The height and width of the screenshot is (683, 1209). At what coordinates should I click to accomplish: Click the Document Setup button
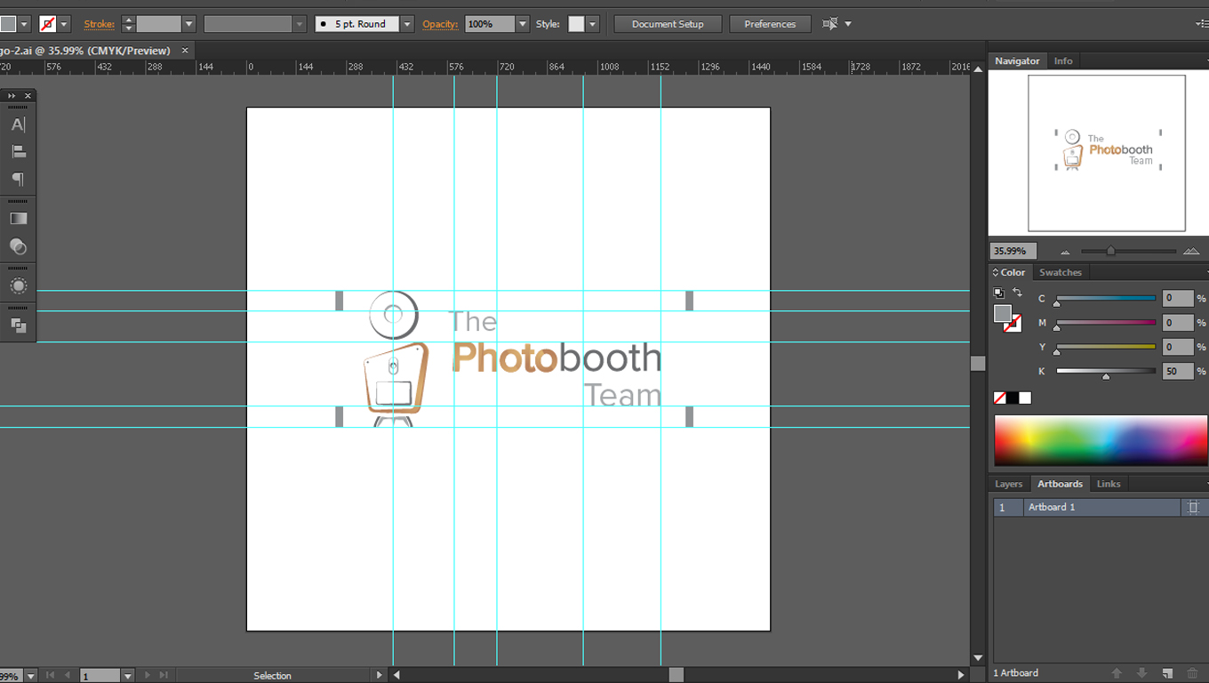[667, 24]
